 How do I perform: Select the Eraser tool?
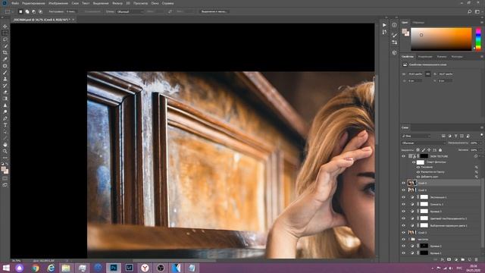5,93
